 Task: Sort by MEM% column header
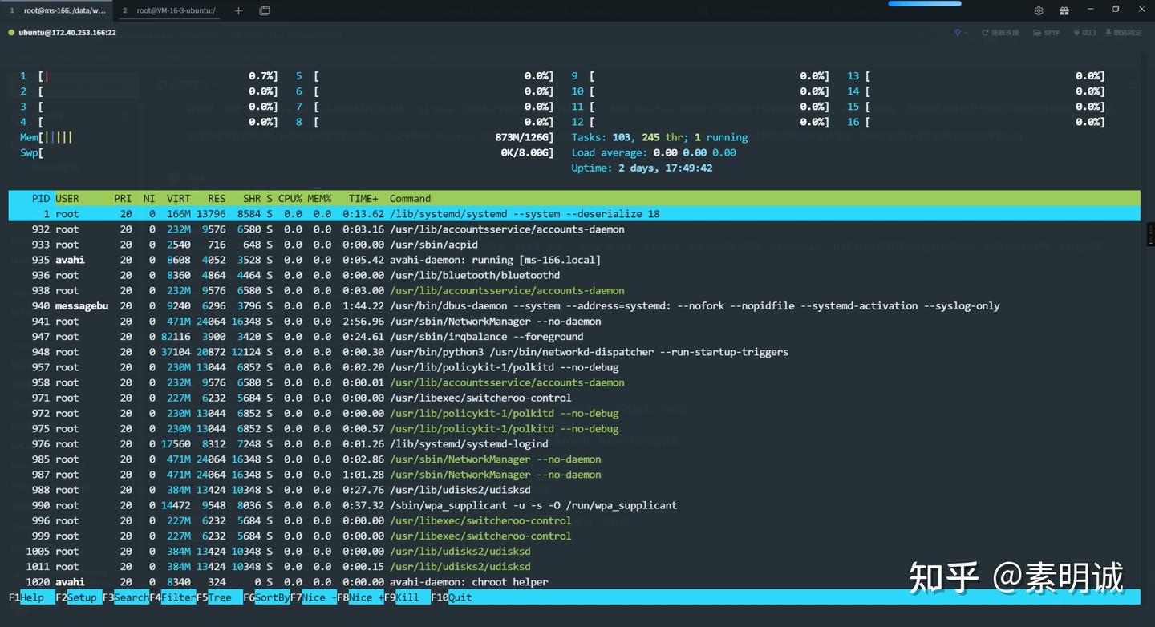(319, 199)
